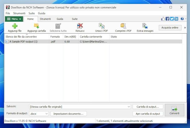Image resolution: width=190 pixels, height=128 pixels.
Task: Click the thumbs-up like icon
Action: pyautogui.click(x=163, y=19)
